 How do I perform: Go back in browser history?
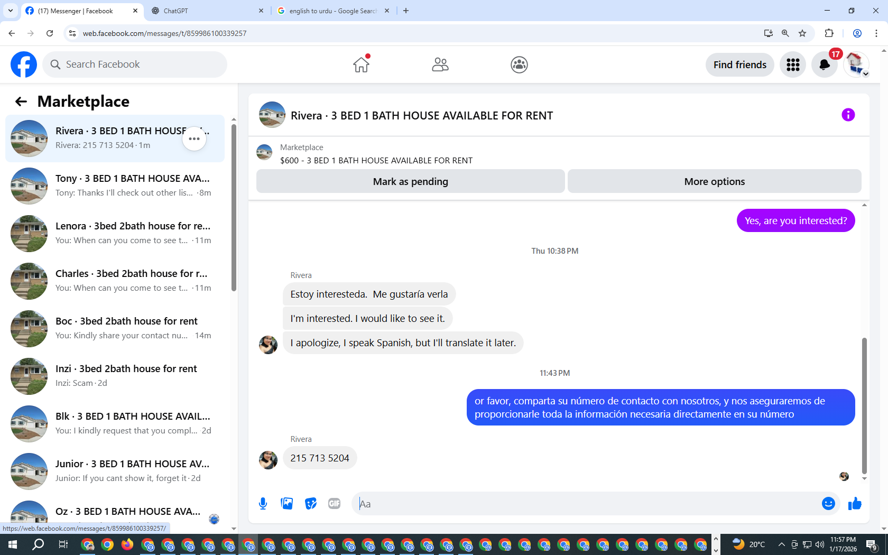(x=12, y=33)
